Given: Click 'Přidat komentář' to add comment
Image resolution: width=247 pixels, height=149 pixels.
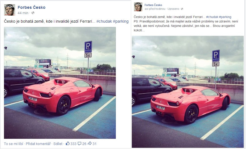Looking at the screenshot, I should tap(38, 144).
